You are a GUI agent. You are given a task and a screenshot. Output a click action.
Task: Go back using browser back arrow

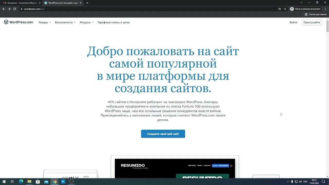[x=4, y=9]
